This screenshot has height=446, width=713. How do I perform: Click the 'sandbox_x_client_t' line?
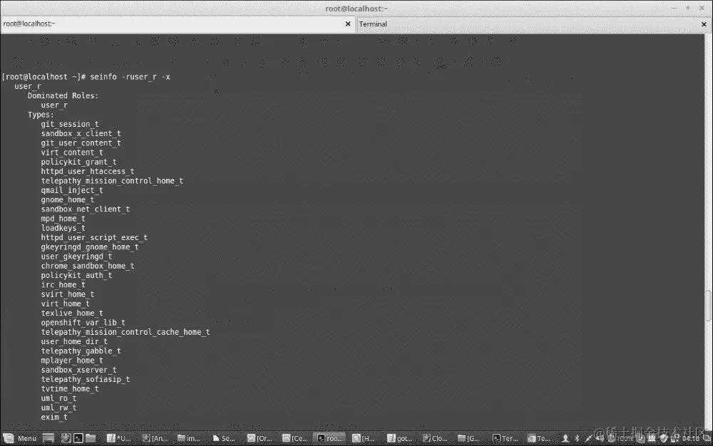[81, 133]
